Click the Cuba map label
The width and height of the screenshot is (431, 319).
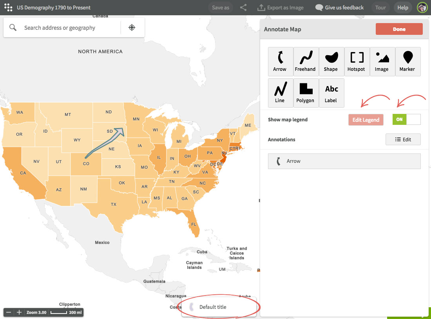pyautogui.click(x=202, y=252)
